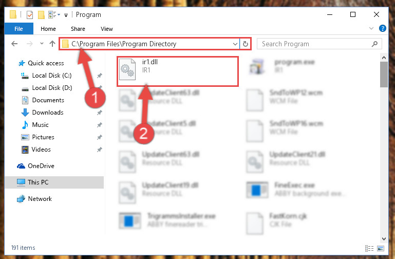
Task: Open the Share ribbon tab
Action: 78,29
